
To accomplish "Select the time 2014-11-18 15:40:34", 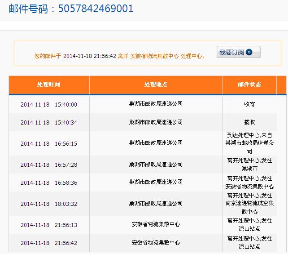I will coord(49,122).
